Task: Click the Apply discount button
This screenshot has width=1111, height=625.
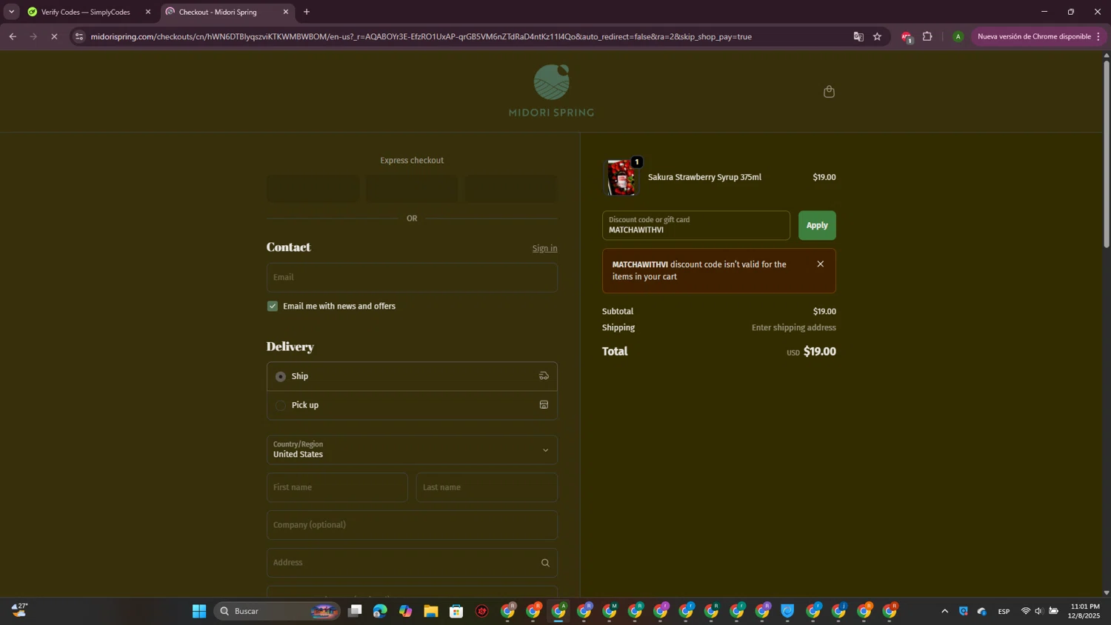Action: tap(817, 225)
